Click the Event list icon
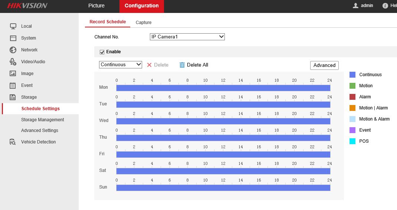 click(13, 85)
